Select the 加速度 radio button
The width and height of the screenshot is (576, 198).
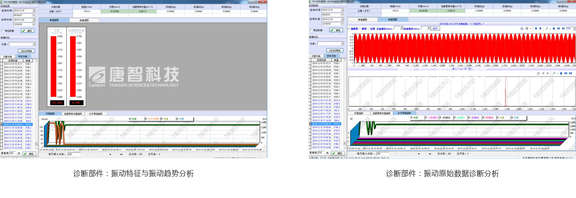[x=349, y=29]
